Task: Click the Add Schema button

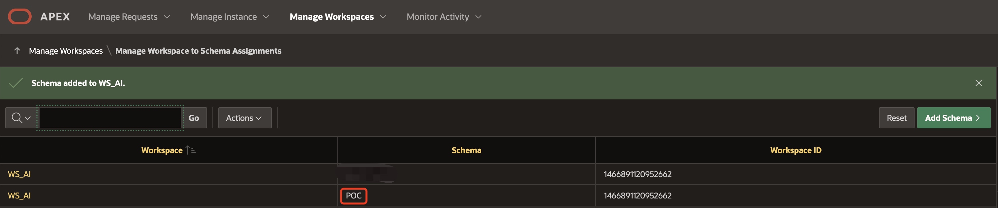Action: click(x=953, y=118)
